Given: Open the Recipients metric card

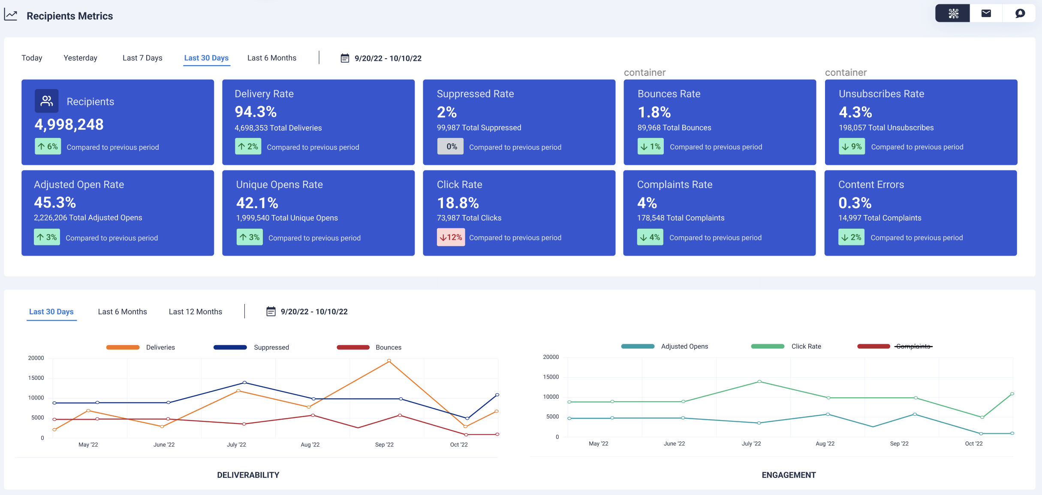Looking at the screenshot, I should (118, 122).
